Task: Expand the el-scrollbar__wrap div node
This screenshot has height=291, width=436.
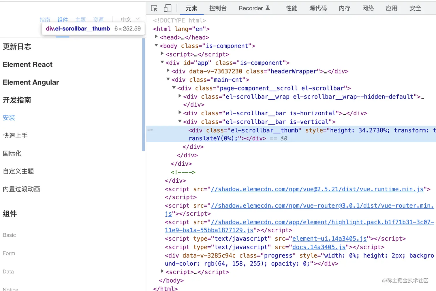Action: click(180, 96)
